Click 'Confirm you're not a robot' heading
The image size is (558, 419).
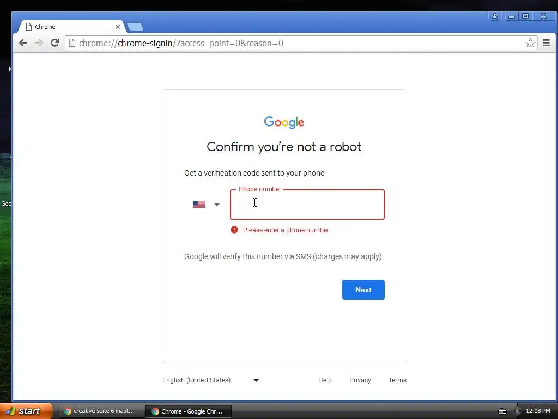click(284, 147)
